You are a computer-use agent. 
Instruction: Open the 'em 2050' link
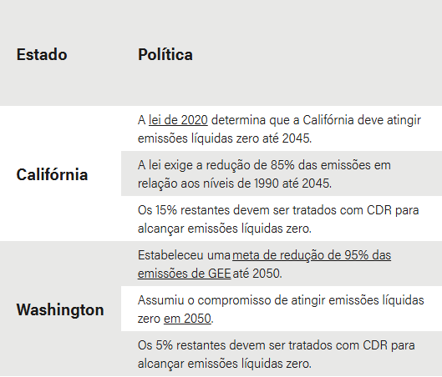click(x=187, y=319)
